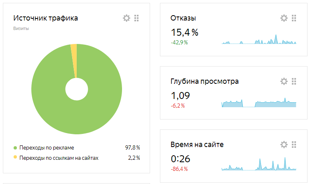Click grid handle icon on Отказы widget

[x=294, y=18]
